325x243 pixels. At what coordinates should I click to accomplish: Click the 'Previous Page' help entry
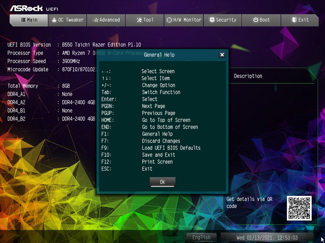click(158, 113)
